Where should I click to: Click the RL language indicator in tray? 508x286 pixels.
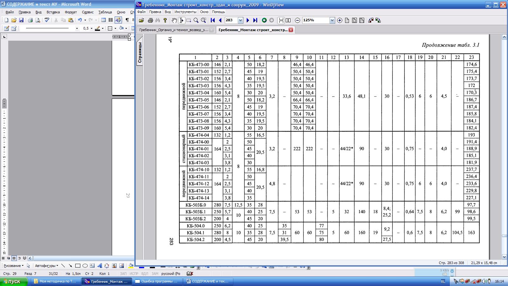443,282
